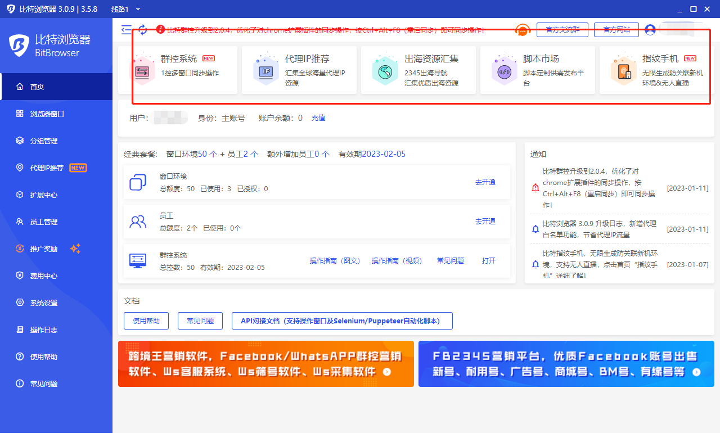Click the 员工管理 people icon in sidebar
Viewport: 720px width, 433px height.
pos(20,222)
